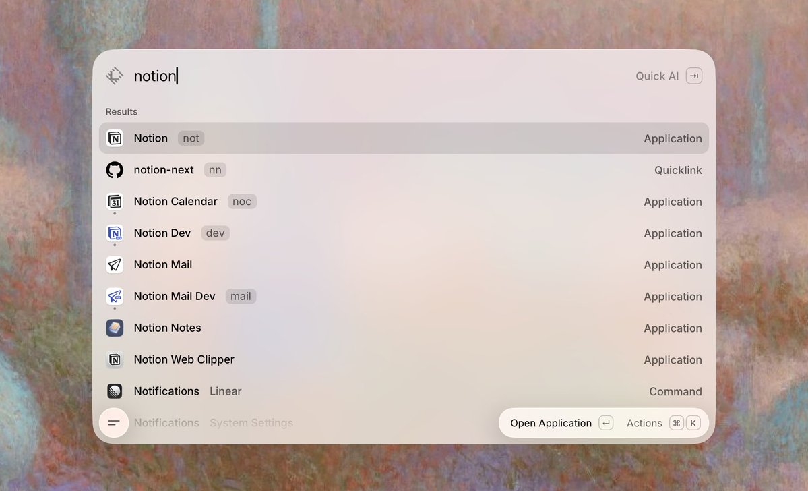Select the Notion result row name
The image size is (808, 491).
150,138
